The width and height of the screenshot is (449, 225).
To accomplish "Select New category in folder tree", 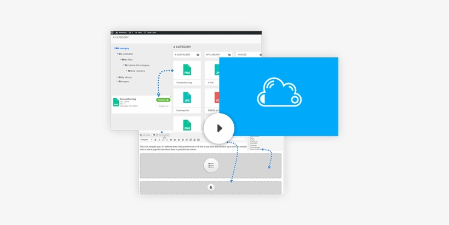I will coord(136,70).
